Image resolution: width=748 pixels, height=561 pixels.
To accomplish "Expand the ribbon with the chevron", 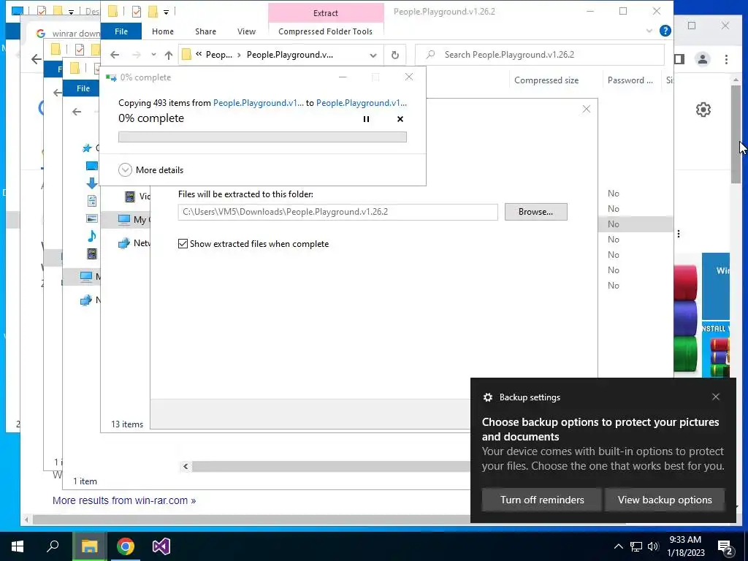I will pos(649,31).
